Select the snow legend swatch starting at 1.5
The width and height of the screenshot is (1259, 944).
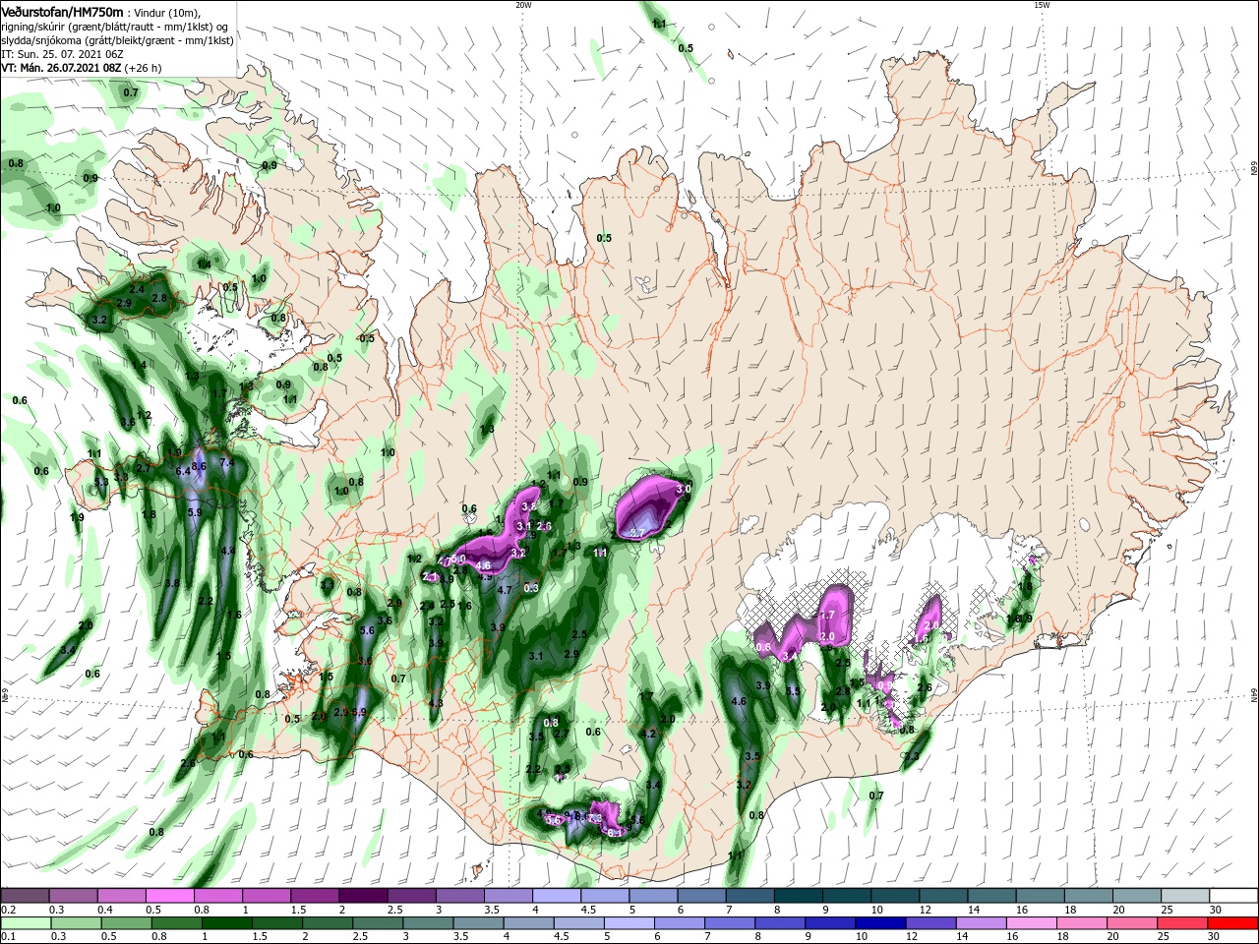[314, 896]
